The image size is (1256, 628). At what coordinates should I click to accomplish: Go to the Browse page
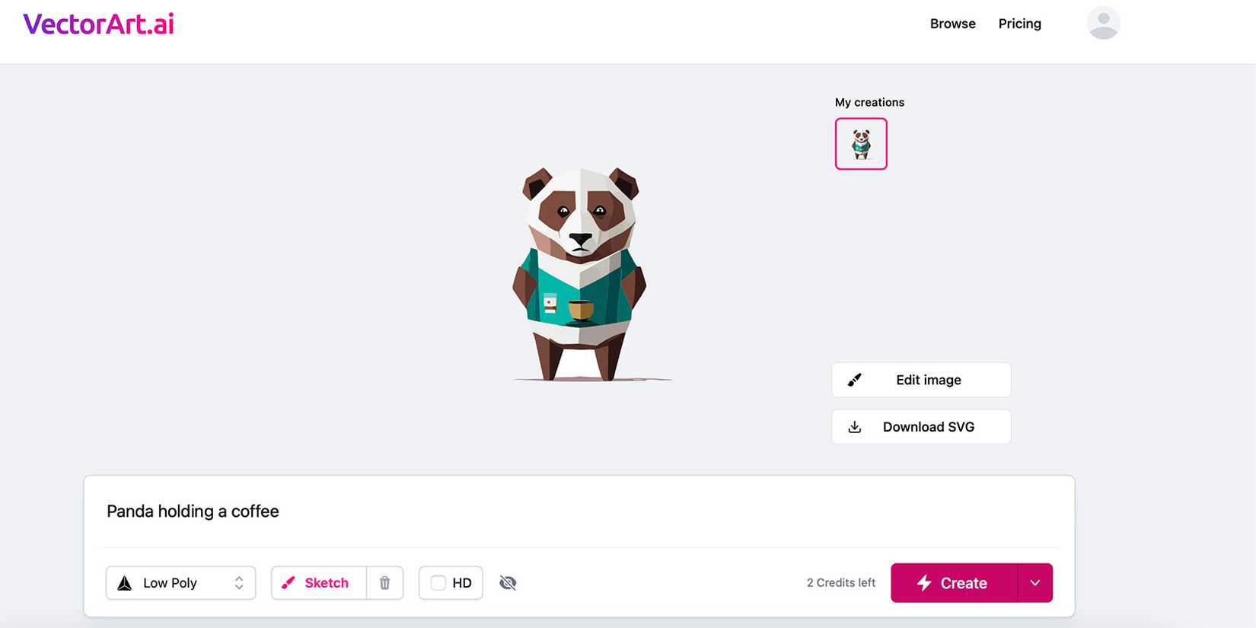pyautogui.click(x=952, y=24)
